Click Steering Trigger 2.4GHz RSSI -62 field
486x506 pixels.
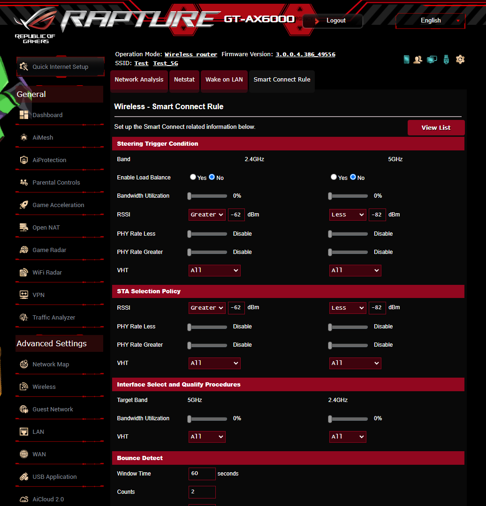click(236, 215)
